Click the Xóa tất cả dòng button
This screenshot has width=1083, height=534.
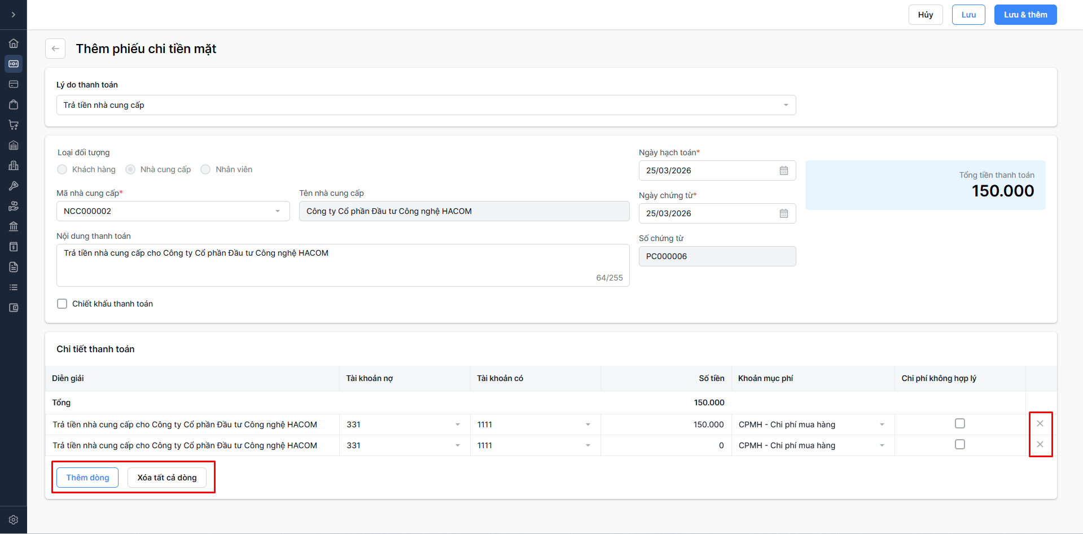click(x=167, y=478)
